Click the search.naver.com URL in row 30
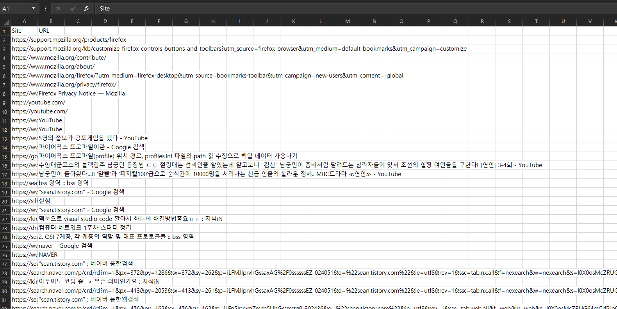Image resolution: width=617 pixels, height=309 pixels. [314, 291]
